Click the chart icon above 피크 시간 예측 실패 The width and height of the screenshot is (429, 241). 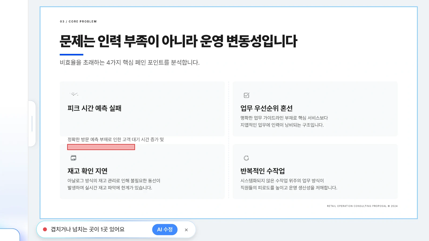pyautogui.click(x=74, y=94)
